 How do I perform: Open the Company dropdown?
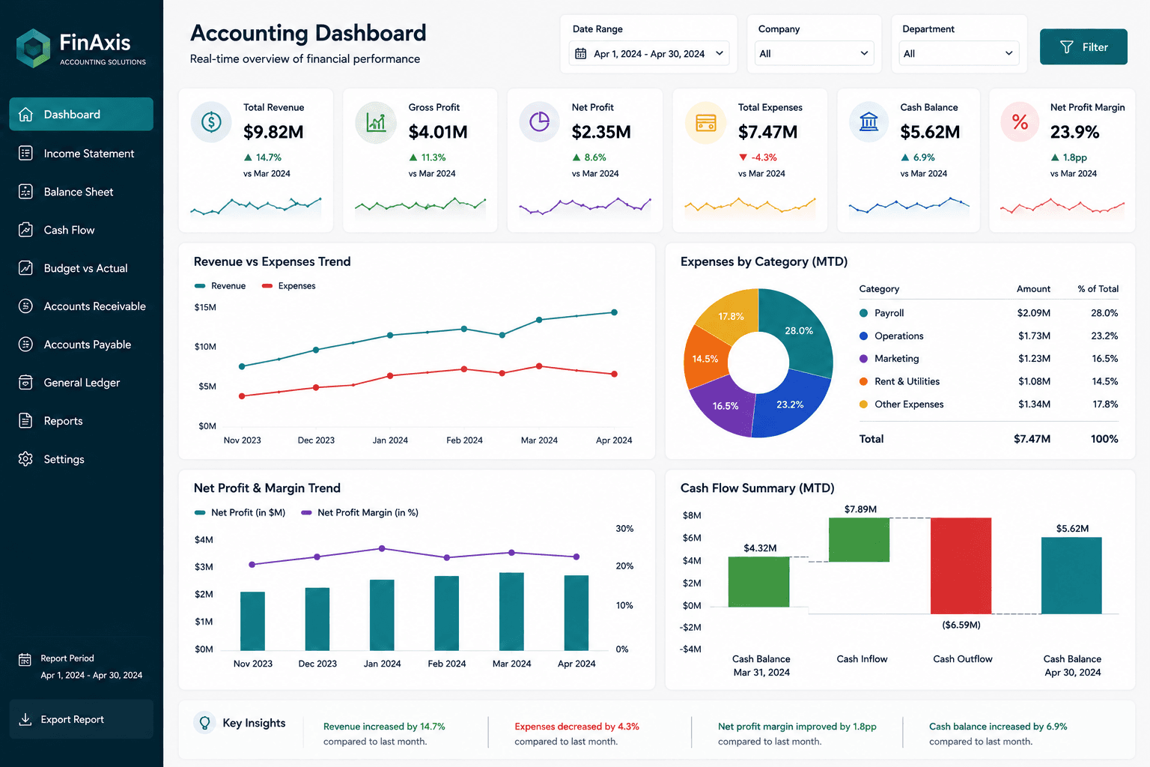(x=814, y=53)
